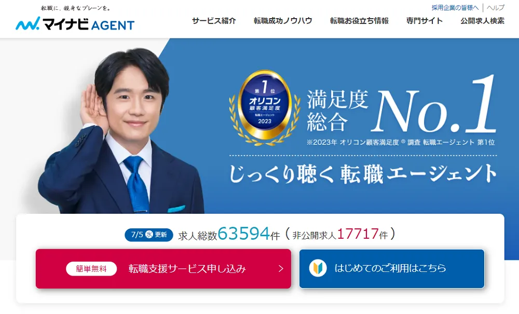Click the arrow chevron on red application button

(x=281, y=269)
